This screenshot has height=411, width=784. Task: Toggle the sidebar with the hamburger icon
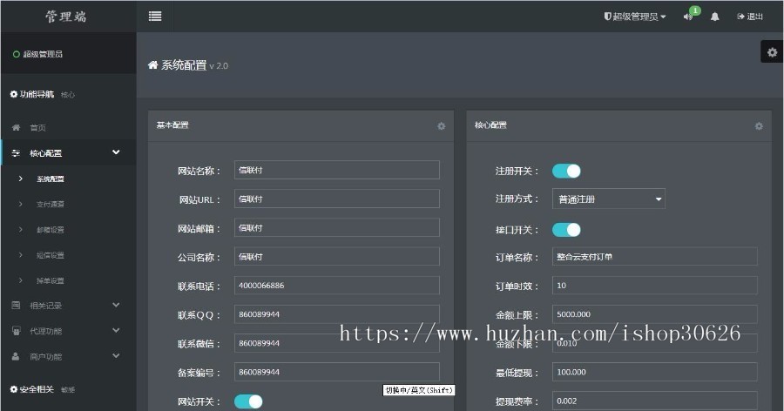(155, 16)
